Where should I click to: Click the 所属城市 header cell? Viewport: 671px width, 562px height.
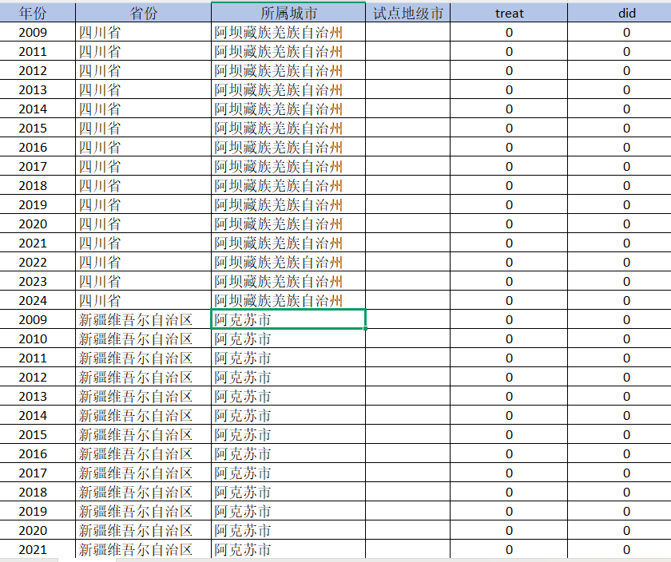[x=288, y=13]
